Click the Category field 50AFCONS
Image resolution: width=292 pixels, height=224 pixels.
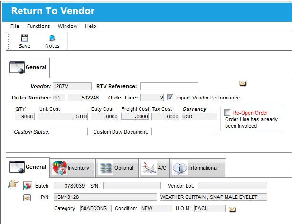click(x=96, y=208)
